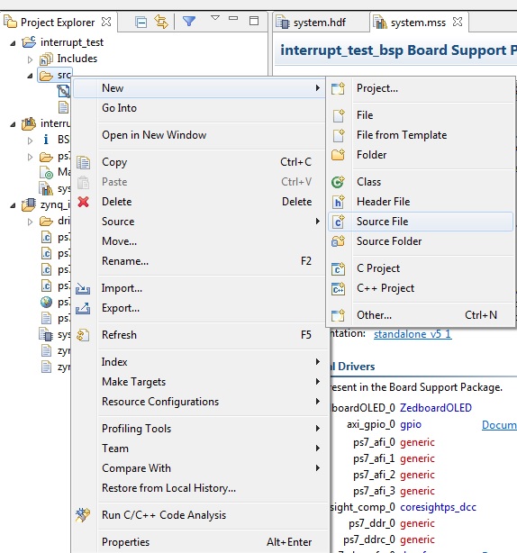Viewport: 517px width, 553px height.
Task: Choose Go Into from context menu
Action: click(x=200, y=108)
